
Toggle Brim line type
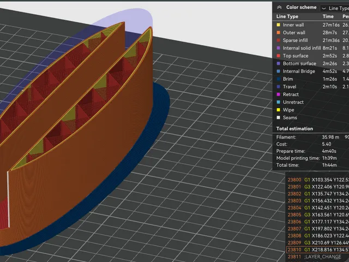point(288,79)
